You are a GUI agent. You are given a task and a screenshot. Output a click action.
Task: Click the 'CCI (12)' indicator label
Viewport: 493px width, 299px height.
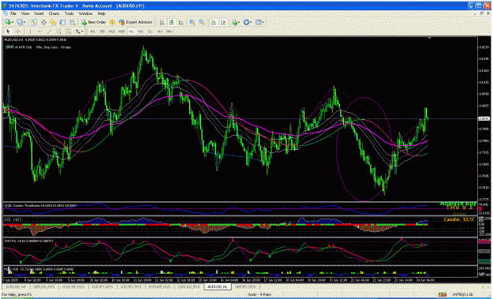pos(13,219)
